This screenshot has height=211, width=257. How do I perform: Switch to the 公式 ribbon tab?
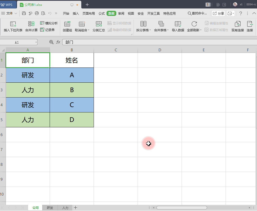[x=102, y=13]
